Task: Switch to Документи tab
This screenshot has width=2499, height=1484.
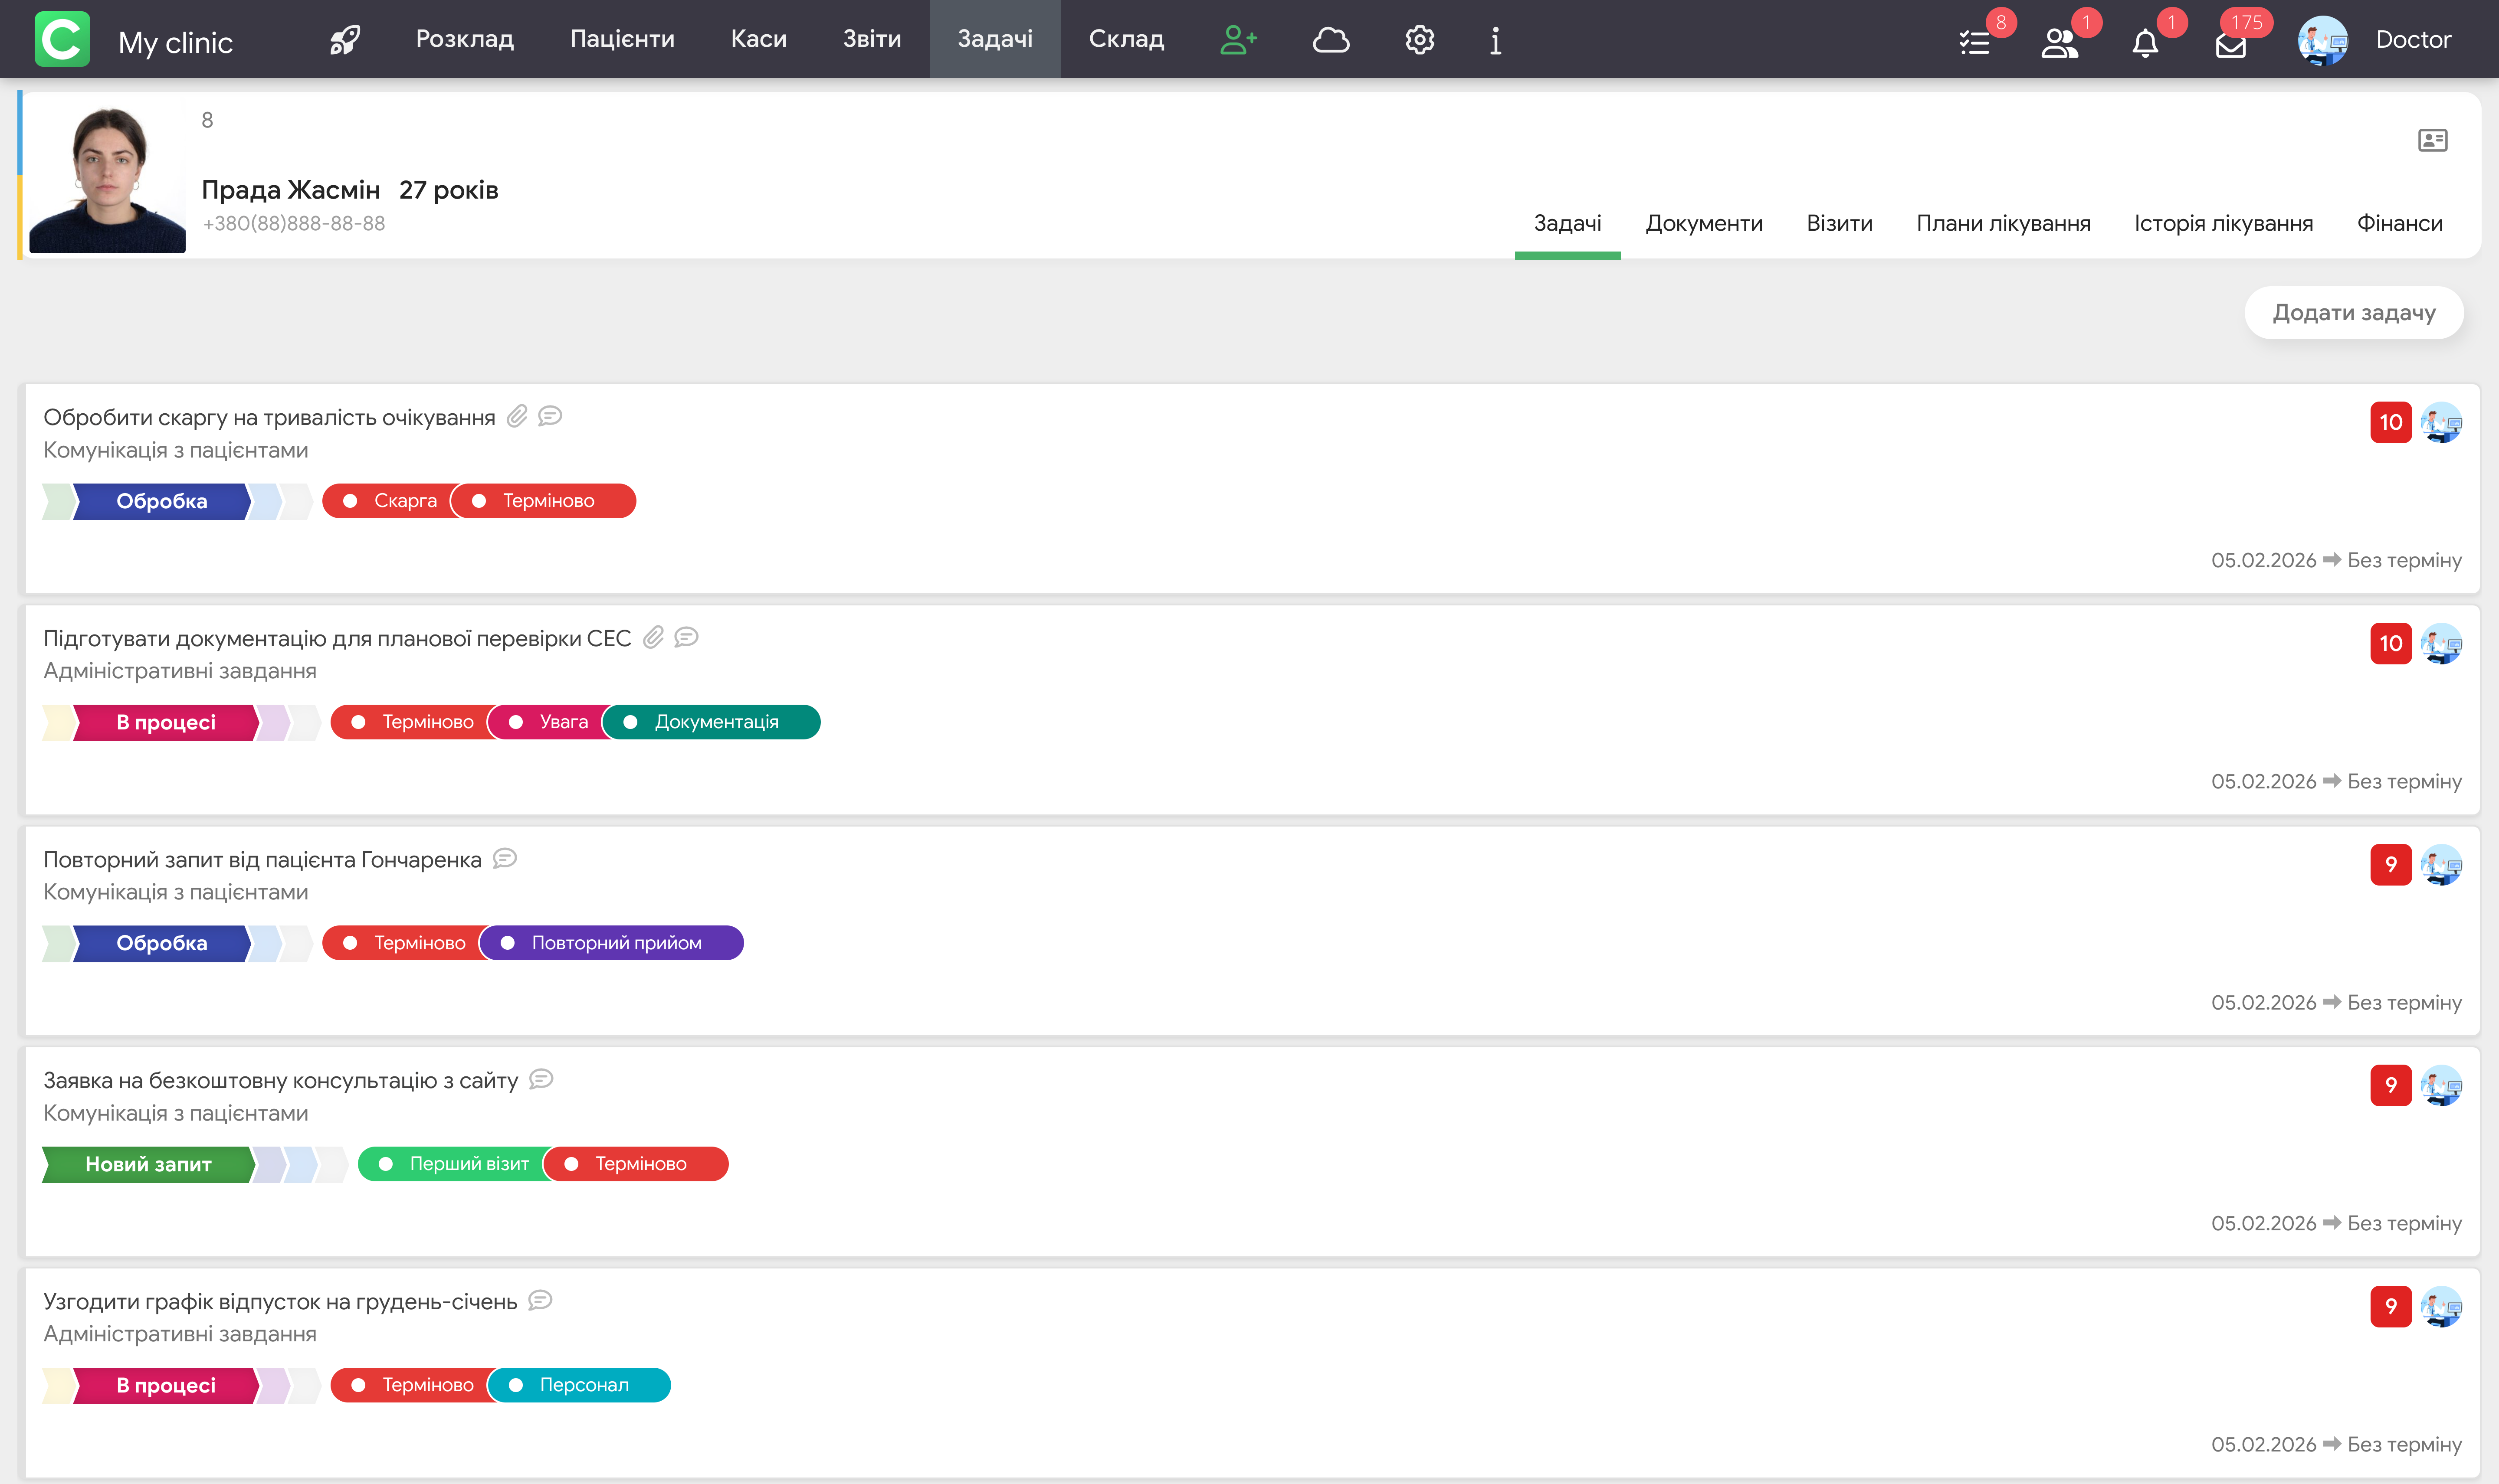Action: click(1704, 223)
